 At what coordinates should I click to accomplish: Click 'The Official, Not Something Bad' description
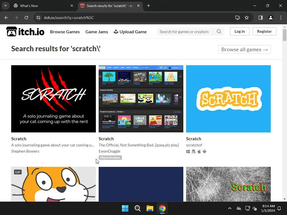(x=139, y=145)
